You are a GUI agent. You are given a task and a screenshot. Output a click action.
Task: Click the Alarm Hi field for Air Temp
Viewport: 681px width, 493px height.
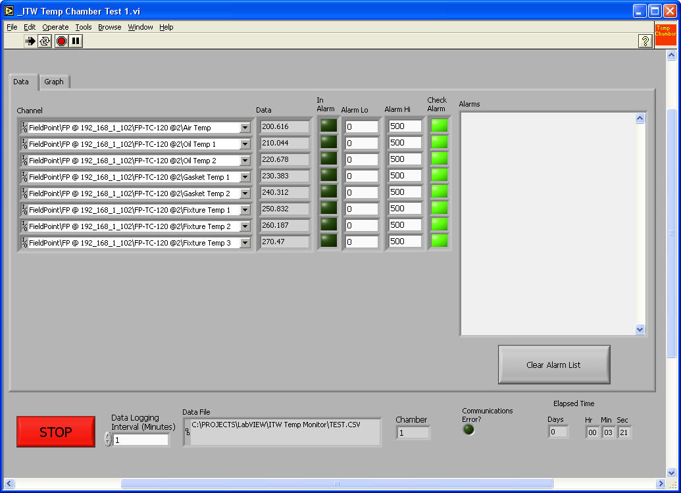click(404, 126)
